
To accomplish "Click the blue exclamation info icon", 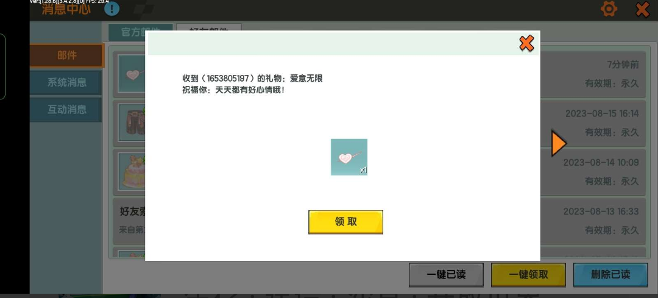I will pyautogui.click(x=111, y=9).
